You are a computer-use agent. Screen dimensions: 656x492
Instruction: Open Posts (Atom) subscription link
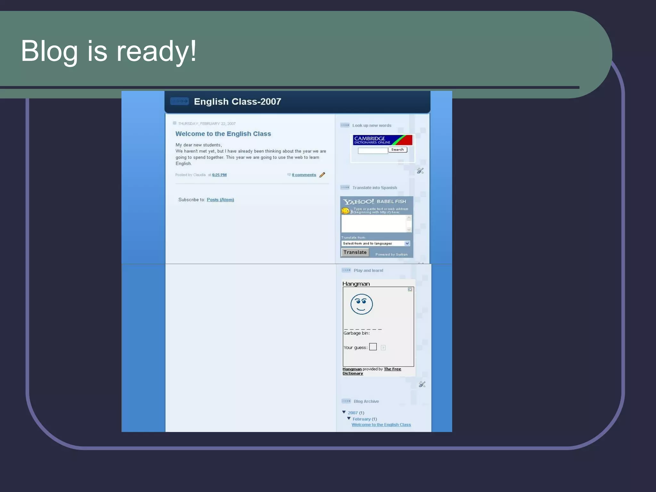pyautogui.click(x=220, y=200)
